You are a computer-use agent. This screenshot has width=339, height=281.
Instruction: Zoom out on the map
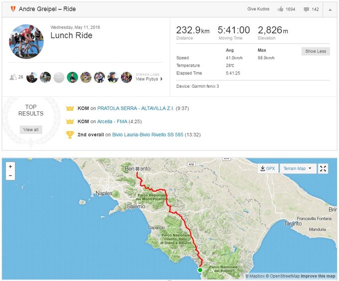pyautogui.click(x=10, y=176)
